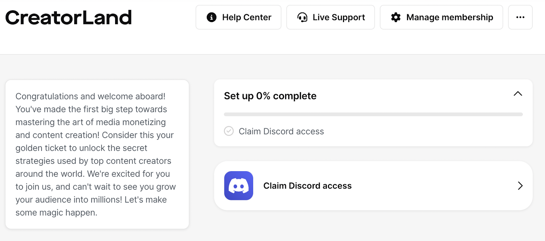
Task: Open the Help Center
Action: 238,17
